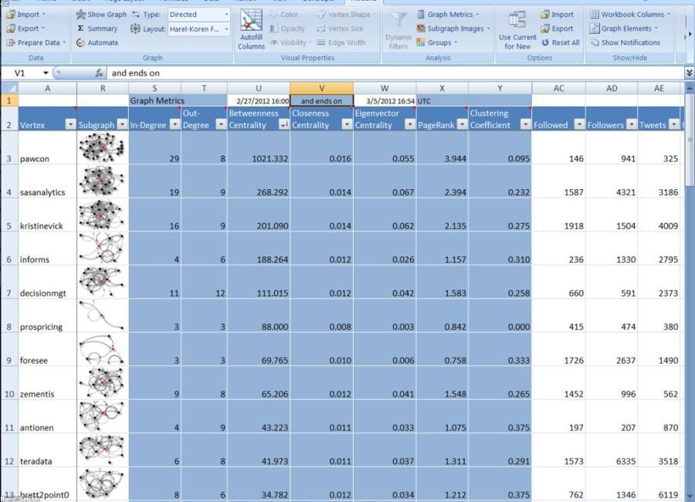
Task: Open the Layout dropdown showing Harel-Koren
Action: click(x=226, y=29)
